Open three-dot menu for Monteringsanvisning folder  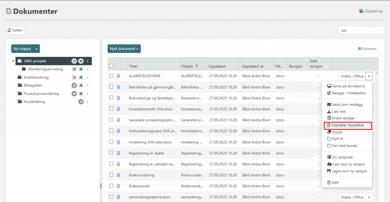(x=88, y=69)
